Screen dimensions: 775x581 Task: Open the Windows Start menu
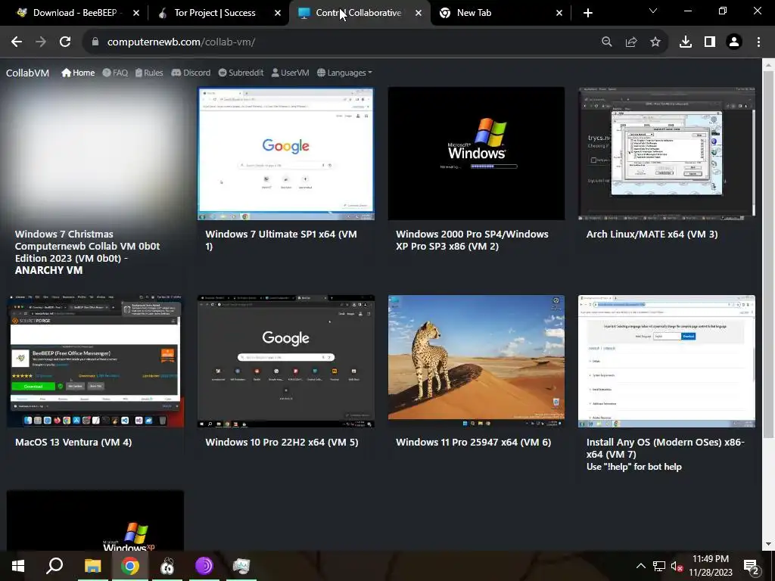[18, 566]
